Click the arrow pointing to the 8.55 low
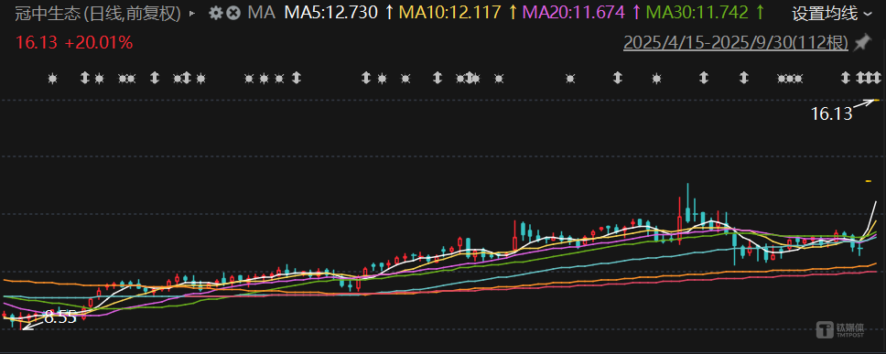886x354 pixels. 33,323
